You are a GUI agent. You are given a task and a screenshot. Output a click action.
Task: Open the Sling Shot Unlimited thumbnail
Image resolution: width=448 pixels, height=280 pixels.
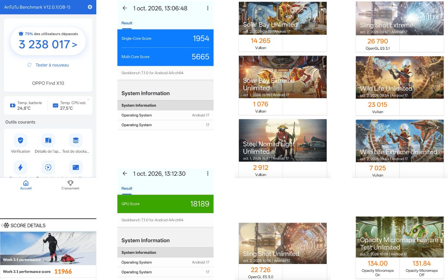[283, 244]
